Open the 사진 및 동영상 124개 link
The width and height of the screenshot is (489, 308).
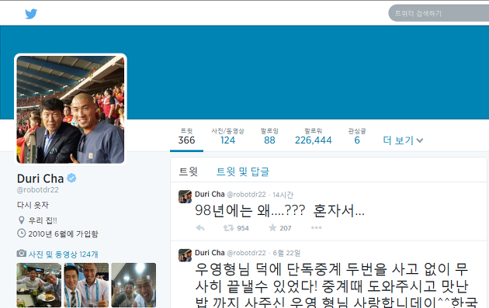[64, 254]
